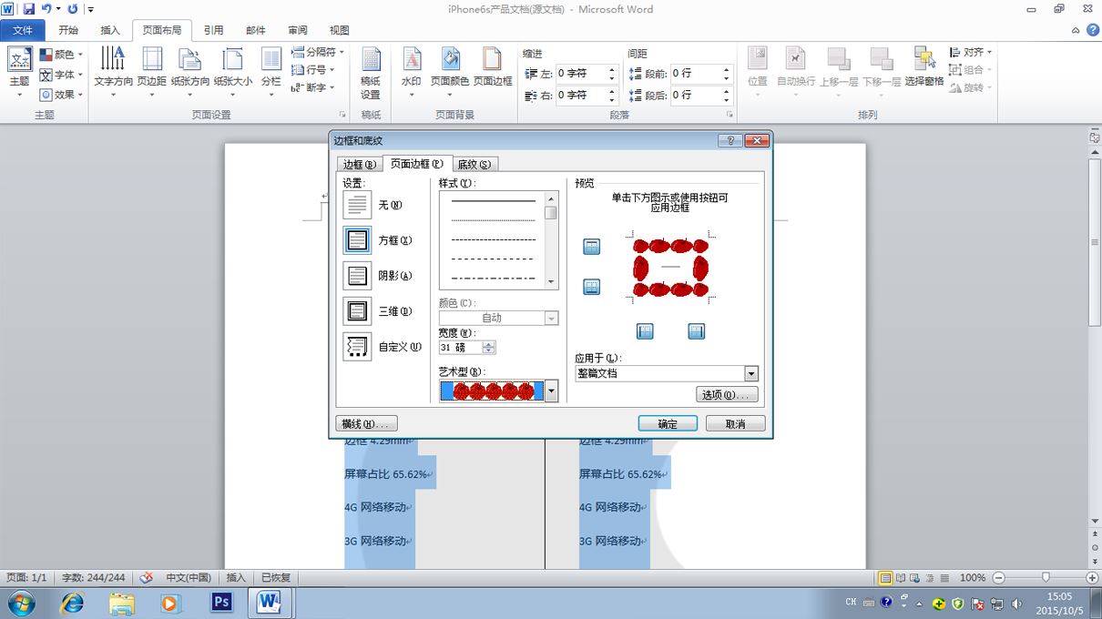1102x619 pixels.
Task: Click the zoom in plus button
Action: click(x=1092, y=578)
